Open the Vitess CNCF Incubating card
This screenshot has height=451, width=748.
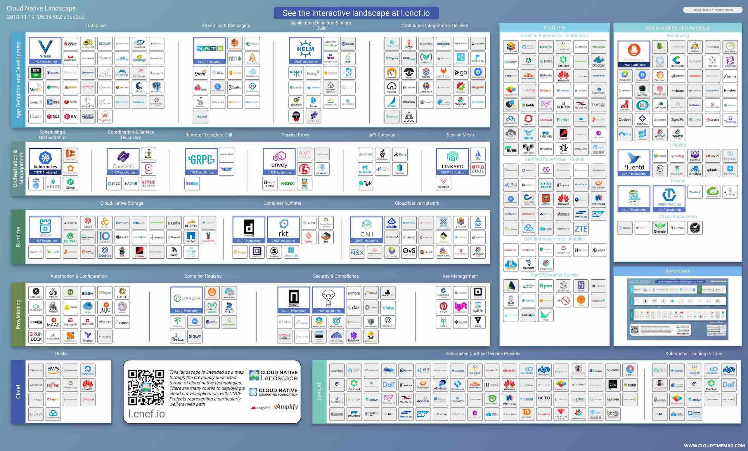click(45, 51)
